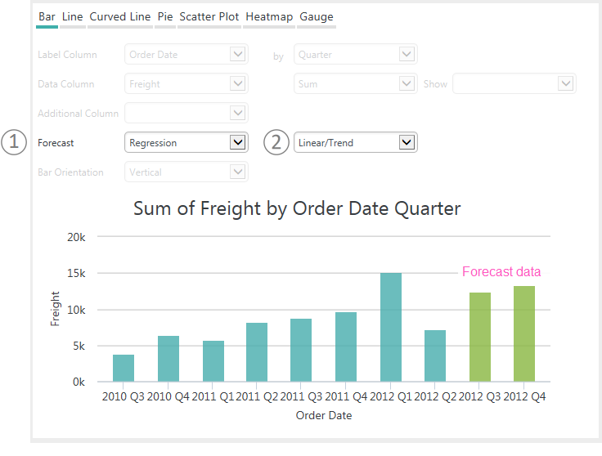Click the Order Date axis title
This screenshot has width=602, height=456.
[324, 415]
